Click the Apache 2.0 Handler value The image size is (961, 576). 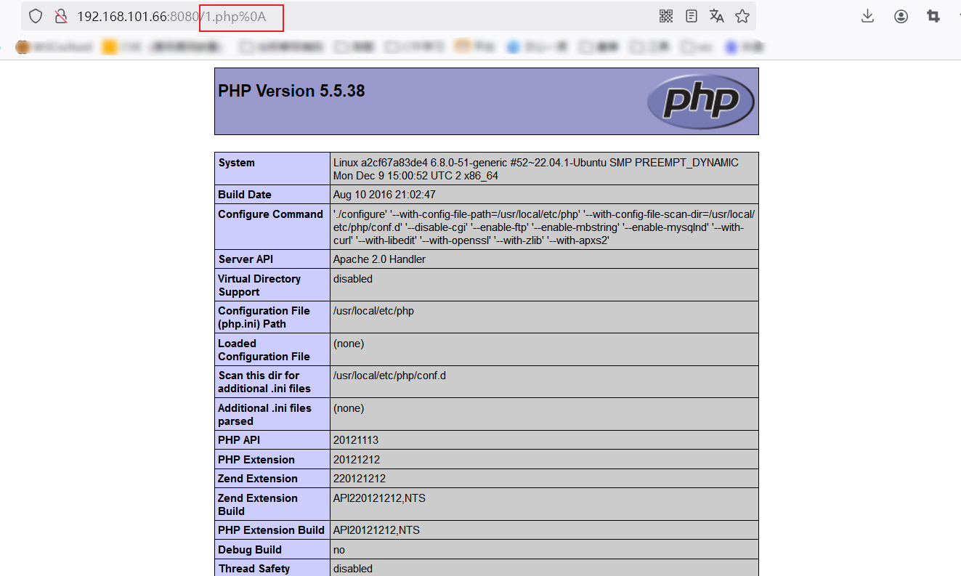[x=379, y=259]
